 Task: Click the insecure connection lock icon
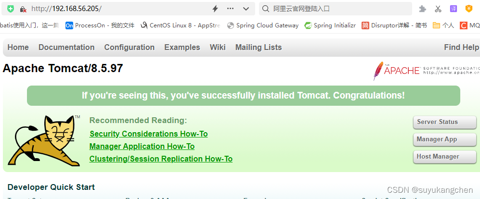pos(23,9)
